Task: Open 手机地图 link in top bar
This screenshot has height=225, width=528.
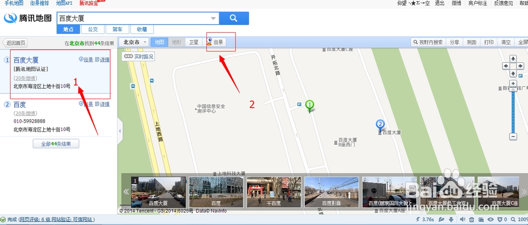Action: (14, 3)
